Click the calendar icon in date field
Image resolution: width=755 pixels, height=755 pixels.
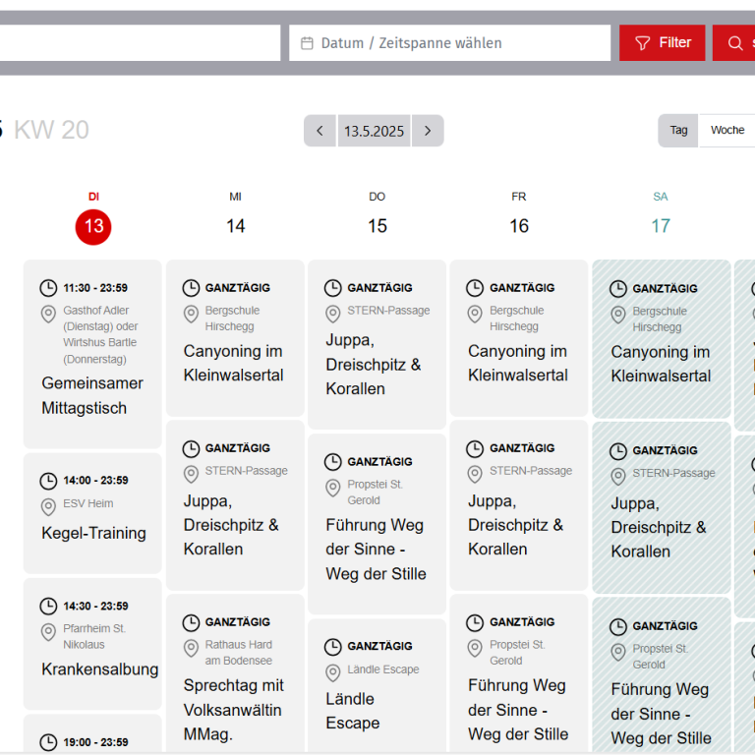point(307,43)
